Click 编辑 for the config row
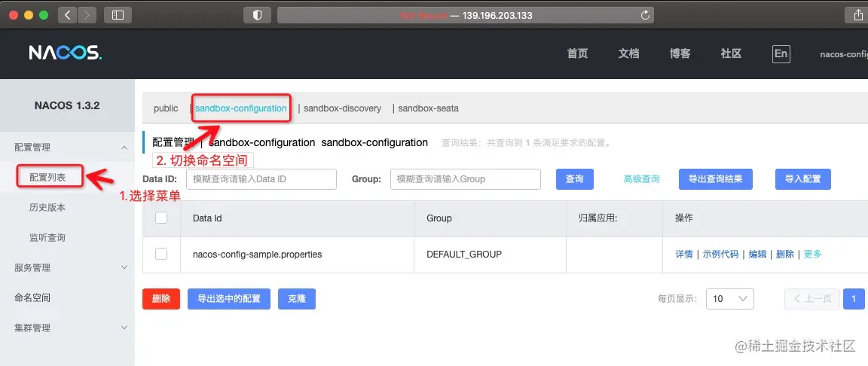Viewport: 868px width, 366px height. pos(758,255)
